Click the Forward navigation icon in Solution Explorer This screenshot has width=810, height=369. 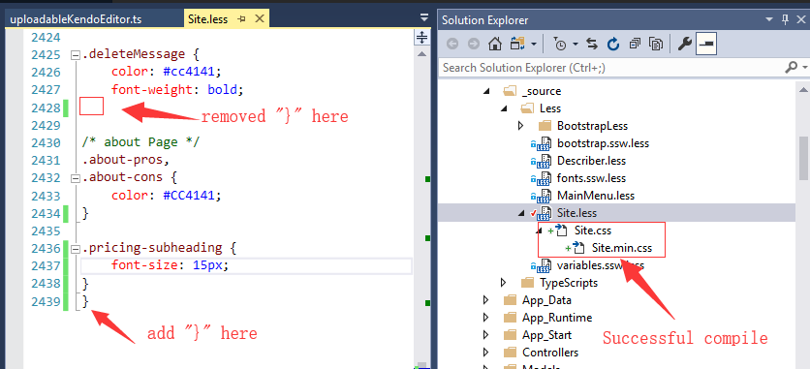tap(473, 45)
